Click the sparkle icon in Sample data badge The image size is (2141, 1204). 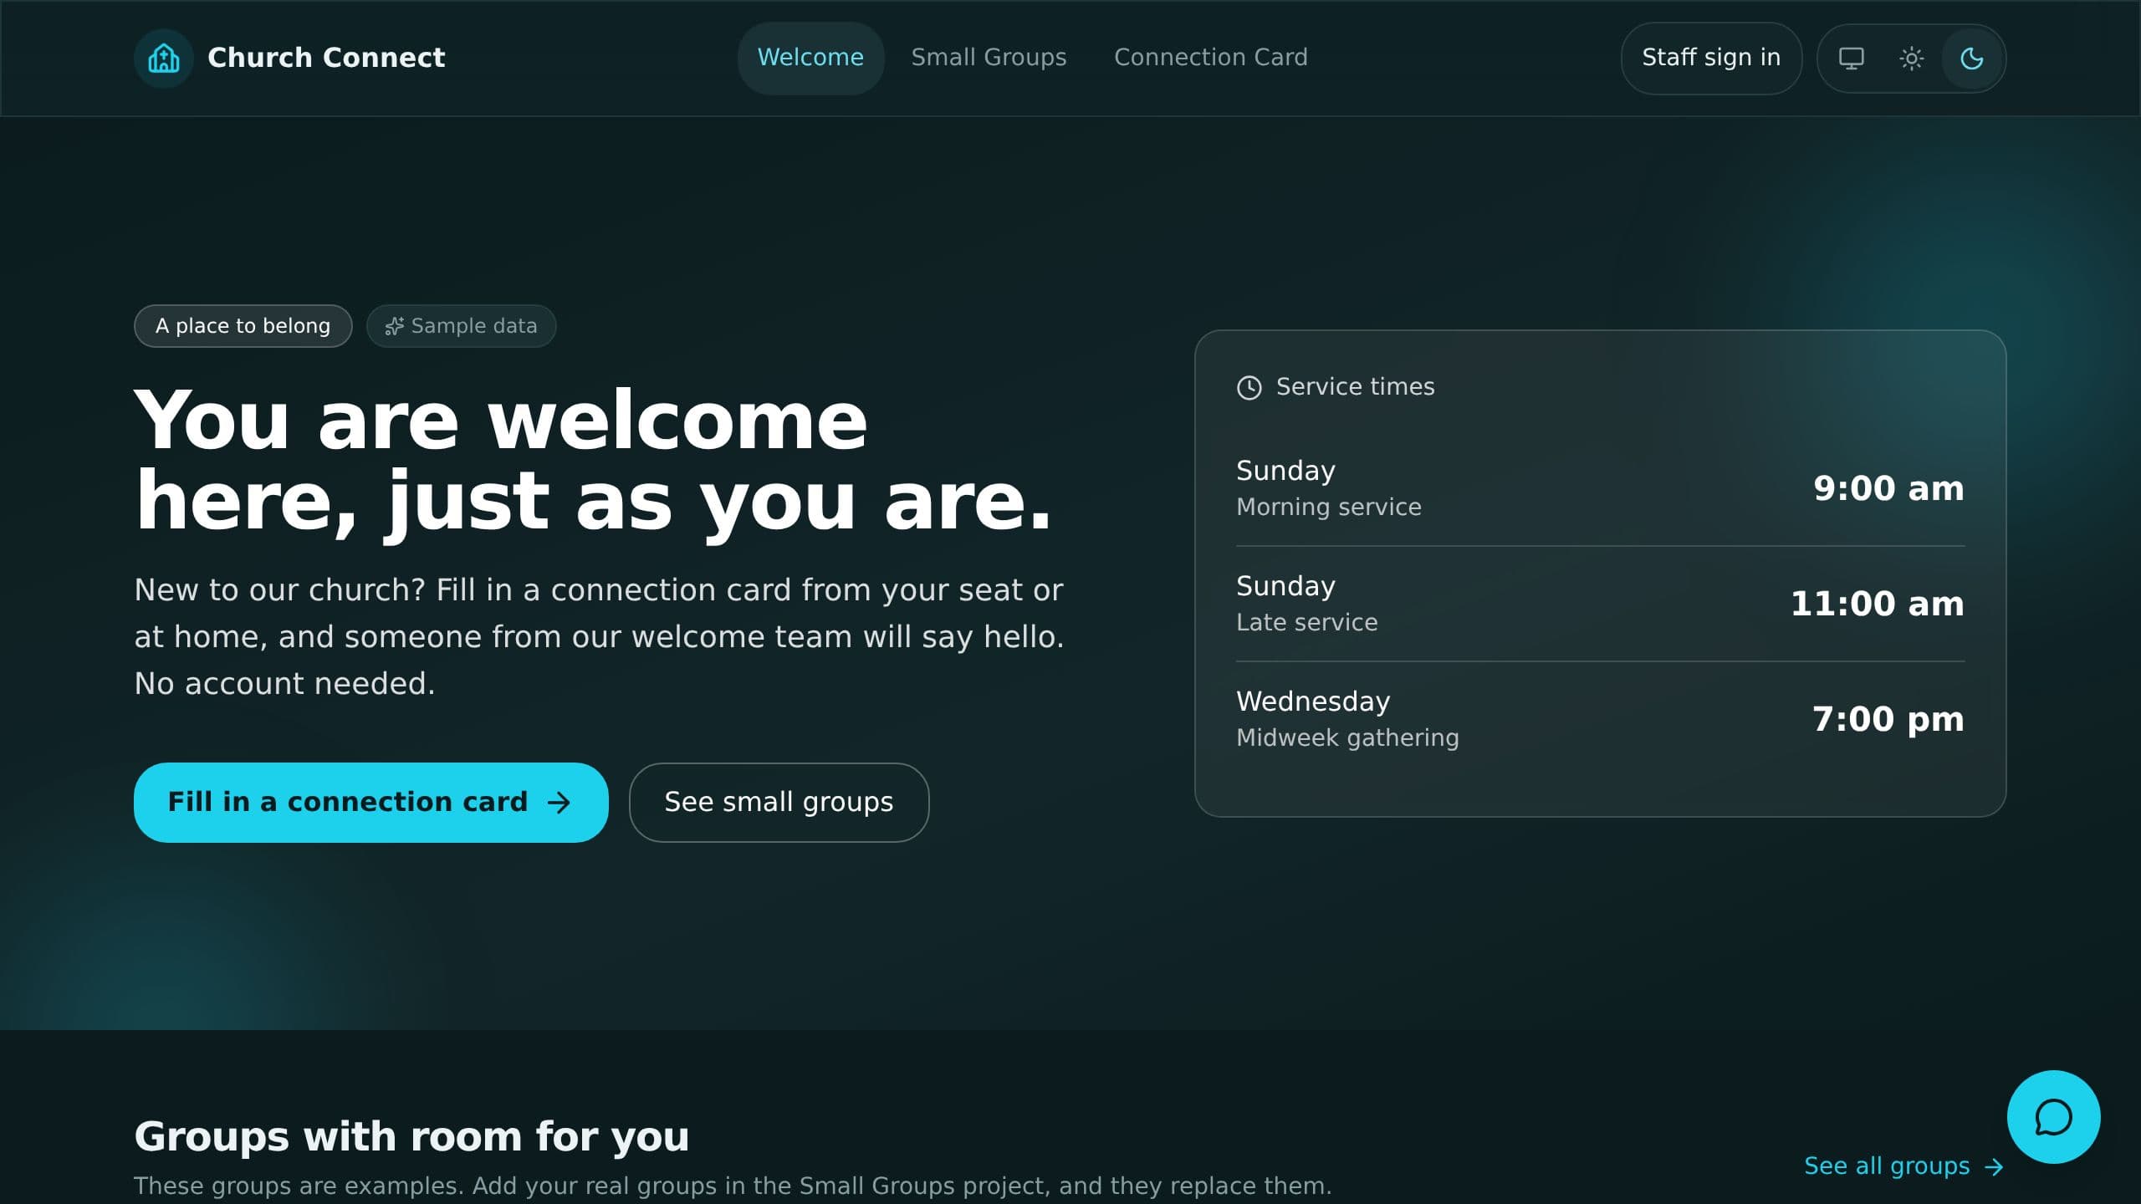click(394, 326)
